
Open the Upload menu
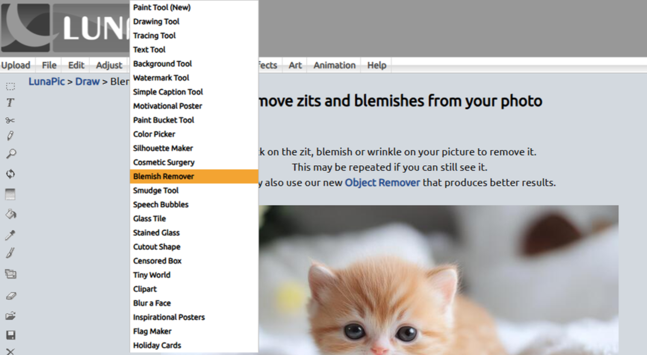click(x=16, y=65)
